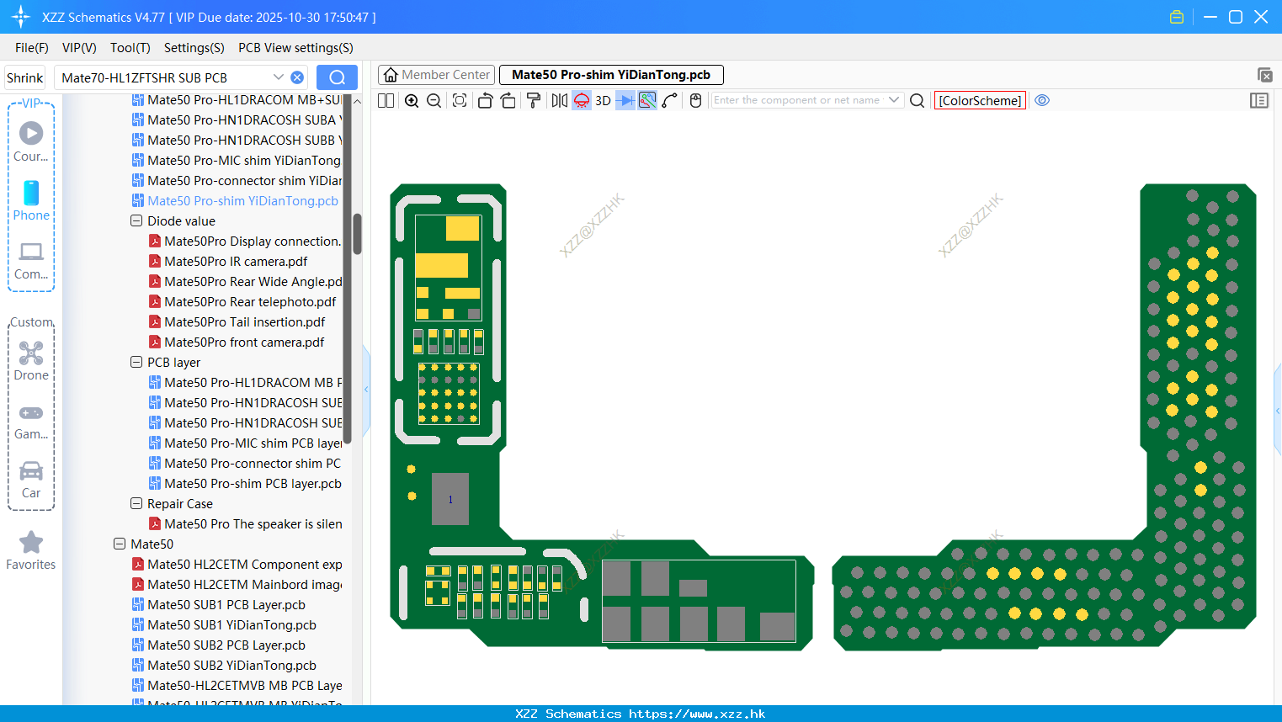Viewport: 1282px width, 722px height.
Task: Rotate the board clockwise
Action: (x=508, y=100)
